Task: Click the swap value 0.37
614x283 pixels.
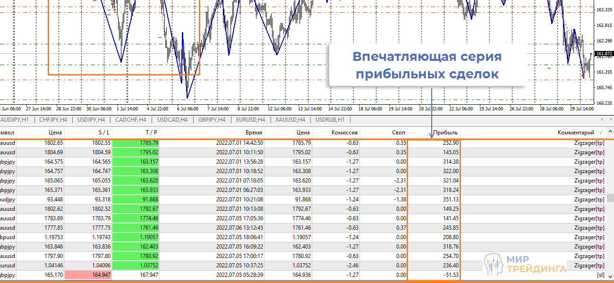Action: [x=401, y=228]
